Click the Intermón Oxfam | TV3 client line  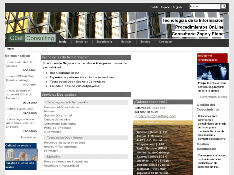[x=152, y=132]
